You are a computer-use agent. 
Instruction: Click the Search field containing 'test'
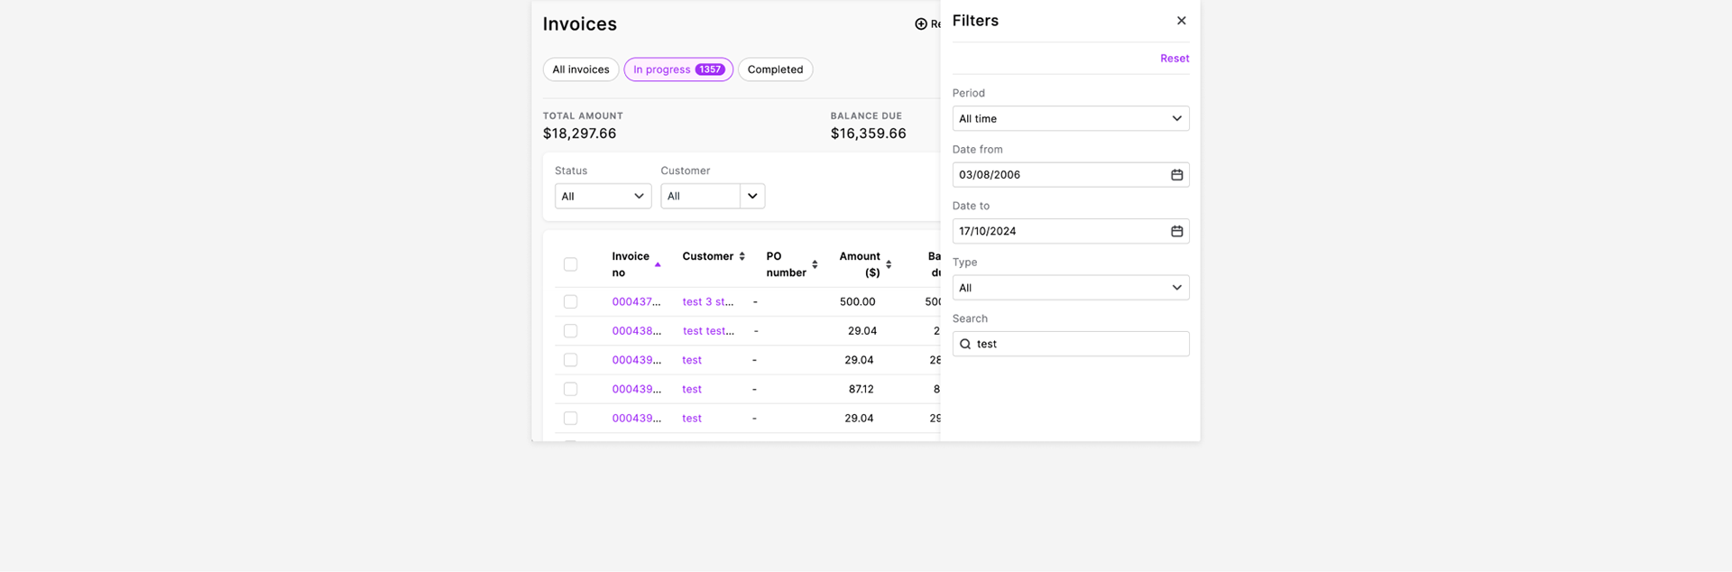[x=1079, y=345]
